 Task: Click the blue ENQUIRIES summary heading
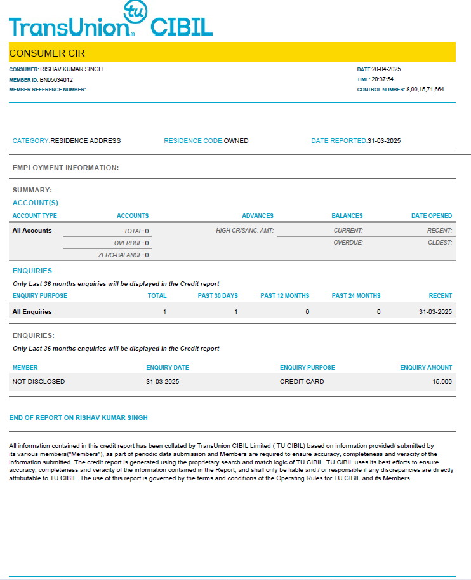(x=32, y=271)
